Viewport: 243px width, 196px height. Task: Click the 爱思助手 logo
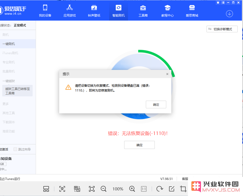tap(13, 10)
